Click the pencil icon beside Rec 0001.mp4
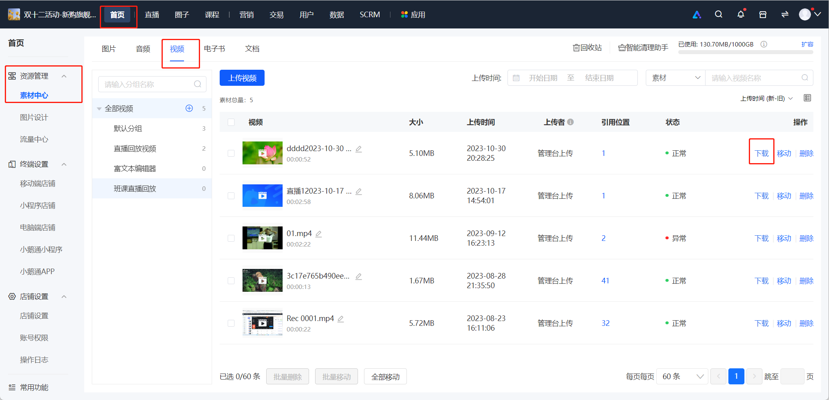The width and height of the screenshot is (829, 400). pyautogui.click(x=341, y=319)
